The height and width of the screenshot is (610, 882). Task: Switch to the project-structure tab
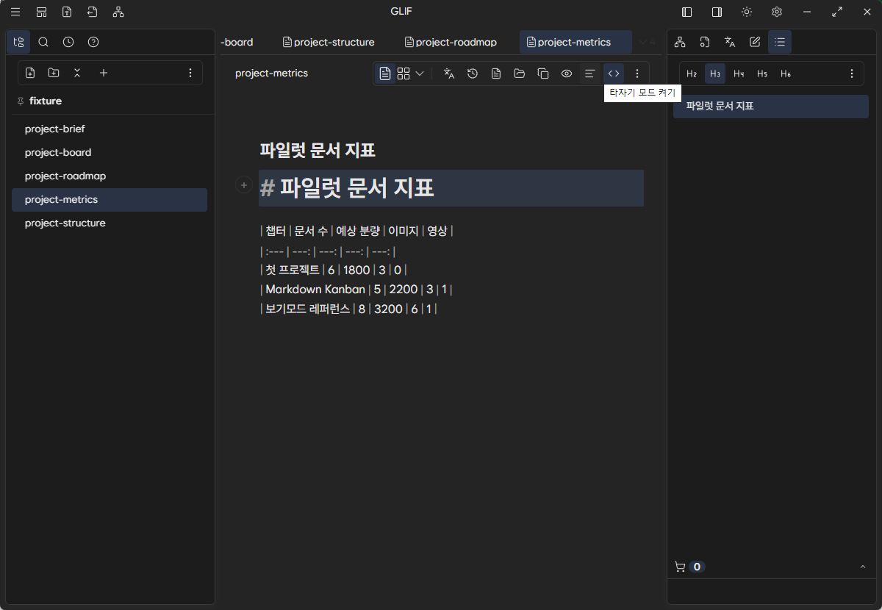(x=329, y=42)
